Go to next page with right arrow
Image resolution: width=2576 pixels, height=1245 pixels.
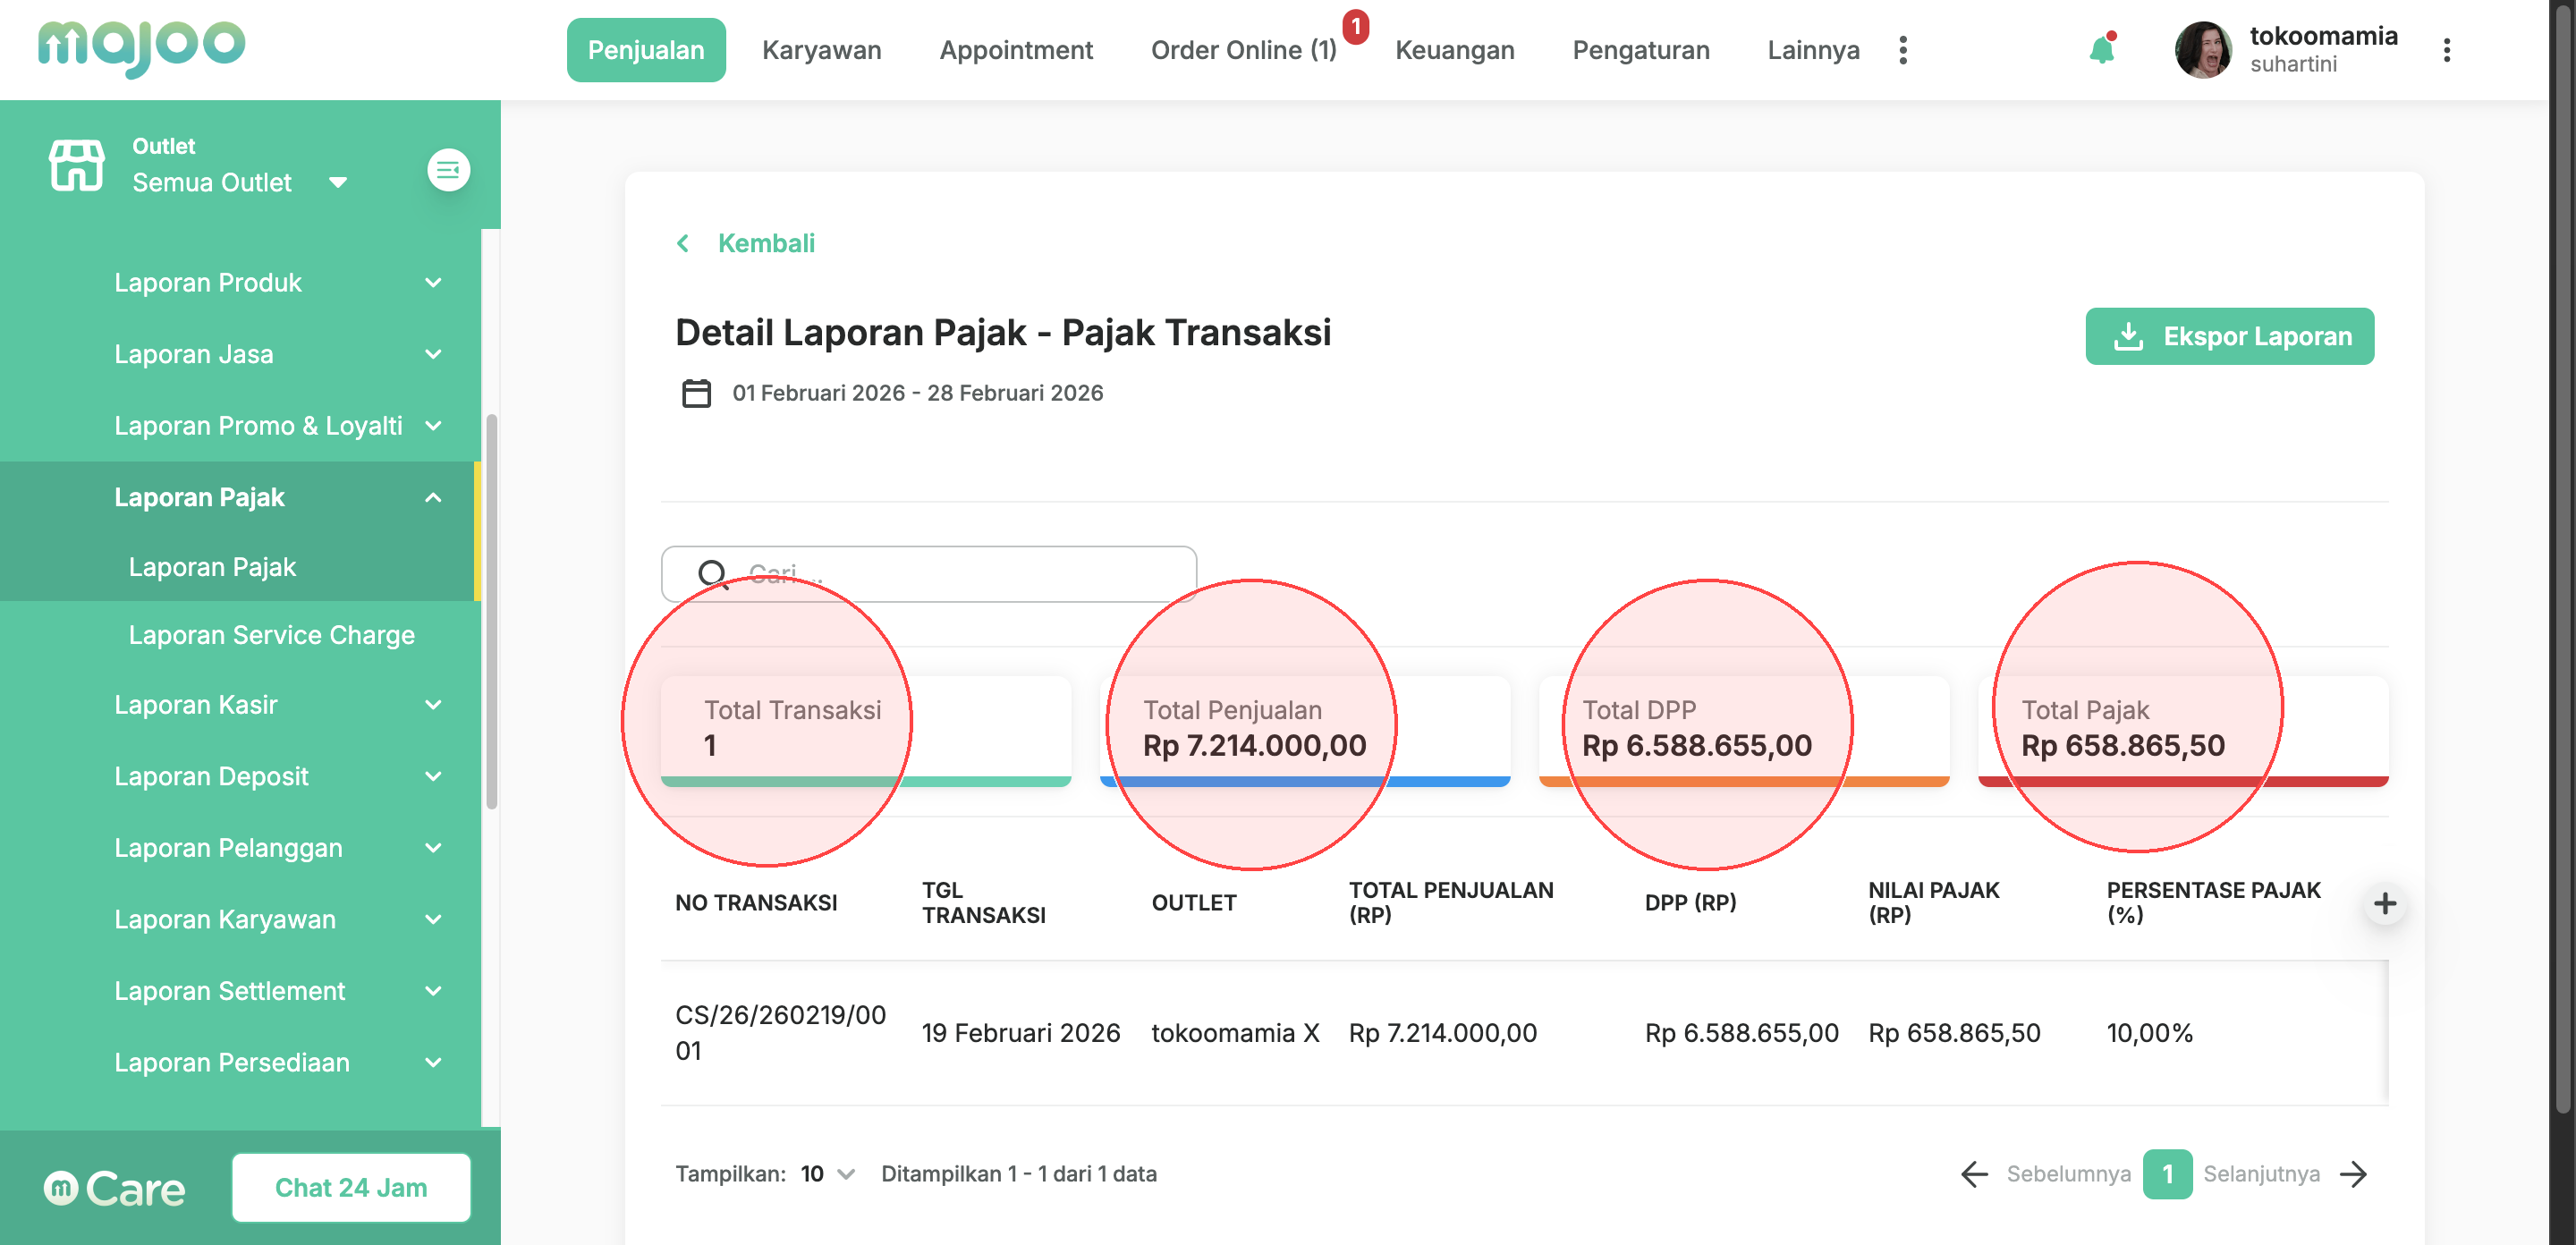(x=2354, y=1174)
